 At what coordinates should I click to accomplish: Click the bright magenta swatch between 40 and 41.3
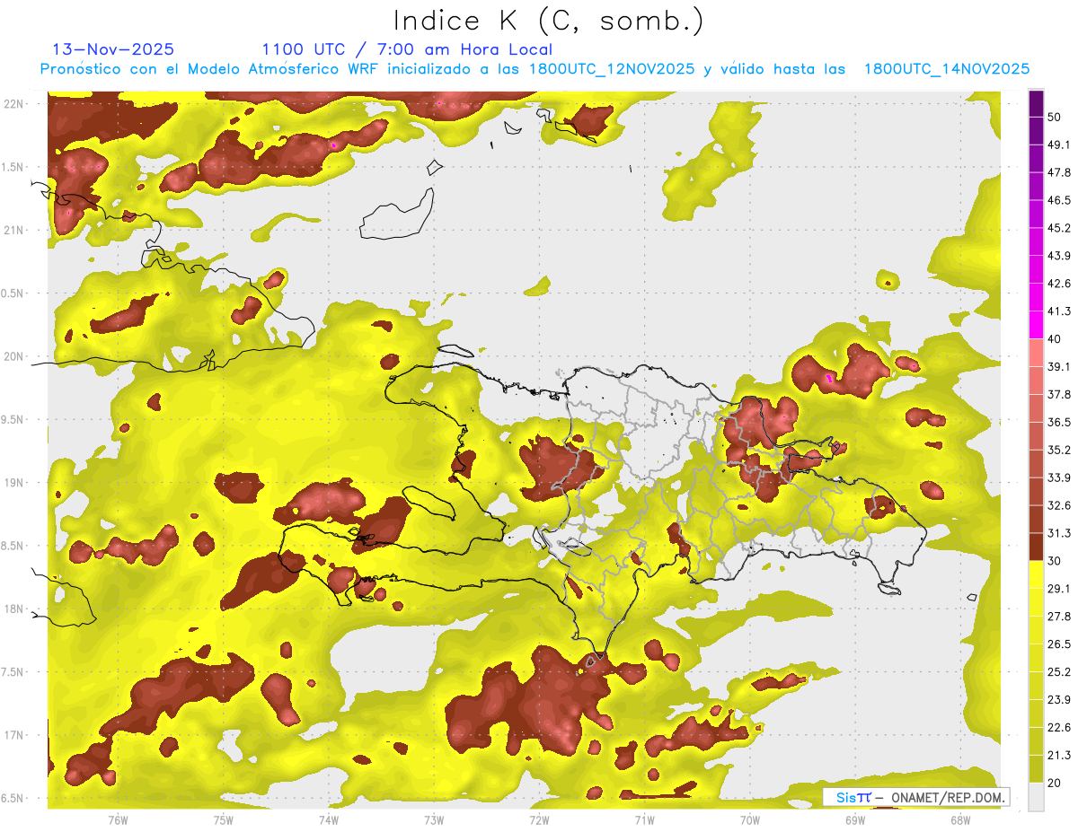tap(1036, 325)
